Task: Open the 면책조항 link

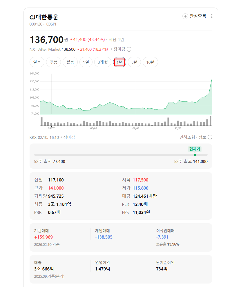Action: click(187, 137)
